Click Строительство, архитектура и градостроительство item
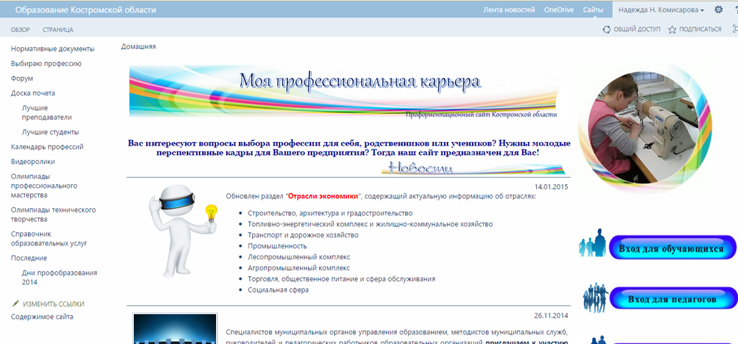Viewport: 738px width, 344px height. 330,213
